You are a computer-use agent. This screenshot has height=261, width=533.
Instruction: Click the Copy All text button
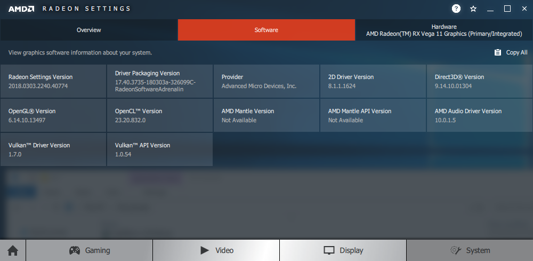tap(516, 52)
